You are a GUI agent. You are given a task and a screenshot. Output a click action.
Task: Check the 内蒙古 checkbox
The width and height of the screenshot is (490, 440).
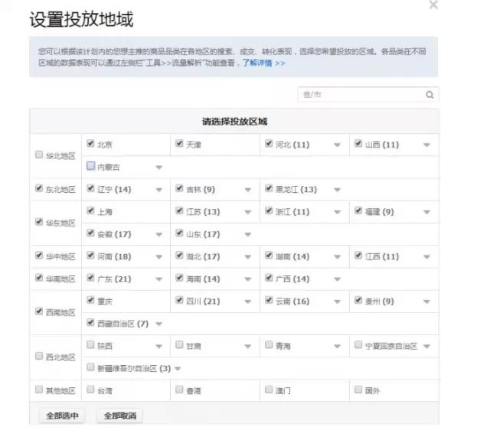coord(90,166)
